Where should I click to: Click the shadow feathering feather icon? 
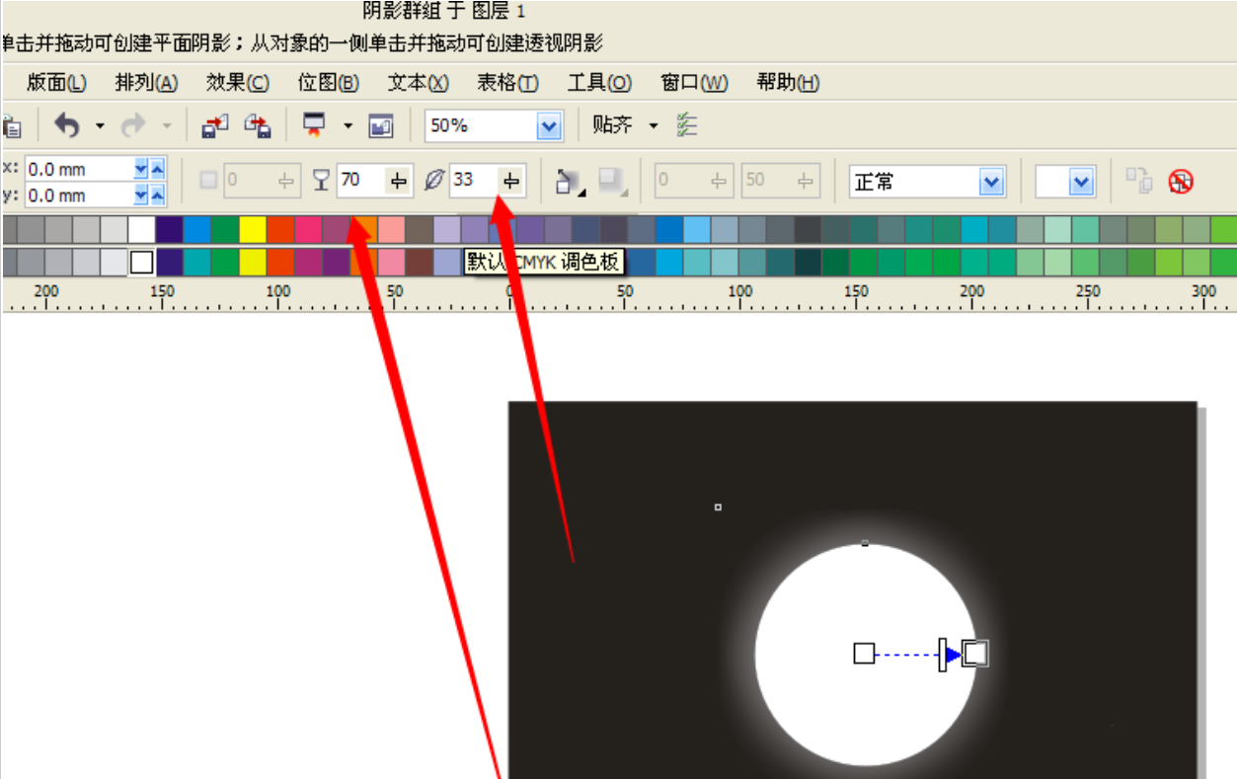click(434, 181)
